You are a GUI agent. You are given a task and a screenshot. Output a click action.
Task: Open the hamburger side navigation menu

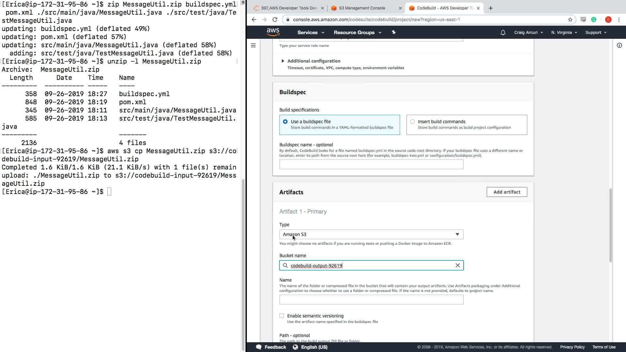[253, 46]
